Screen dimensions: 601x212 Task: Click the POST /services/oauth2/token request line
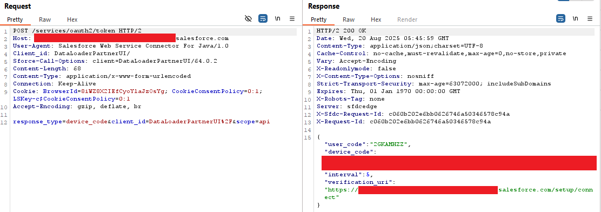pyautogui.click(x=77, y=31)
